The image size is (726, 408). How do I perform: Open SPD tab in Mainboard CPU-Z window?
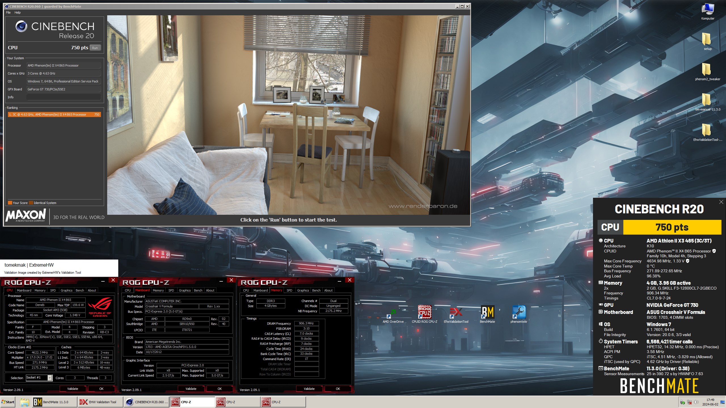[x=171, y=290]
